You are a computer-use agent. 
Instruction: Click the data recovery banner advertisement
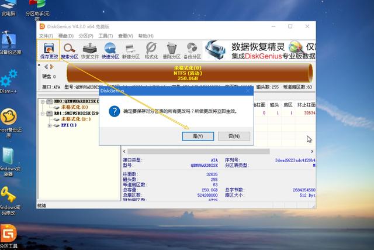259,50
